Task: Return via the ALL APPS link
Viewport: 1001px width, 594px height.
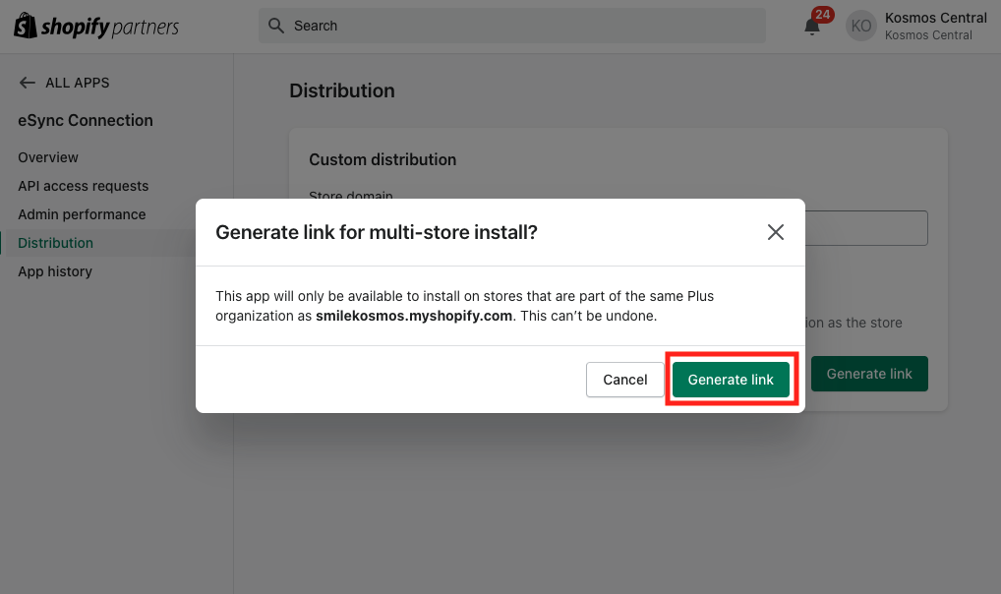Action: click(x=77, y=83)
